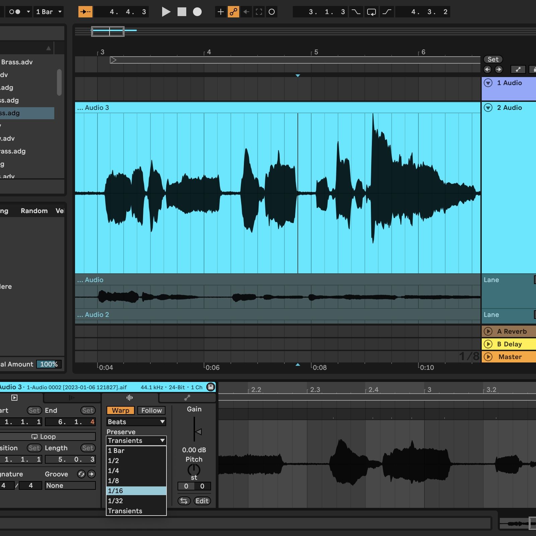Viewport: 536px width, 536px height.
Task: Click the Edit button below Pitch
Action: coord(202,501)
